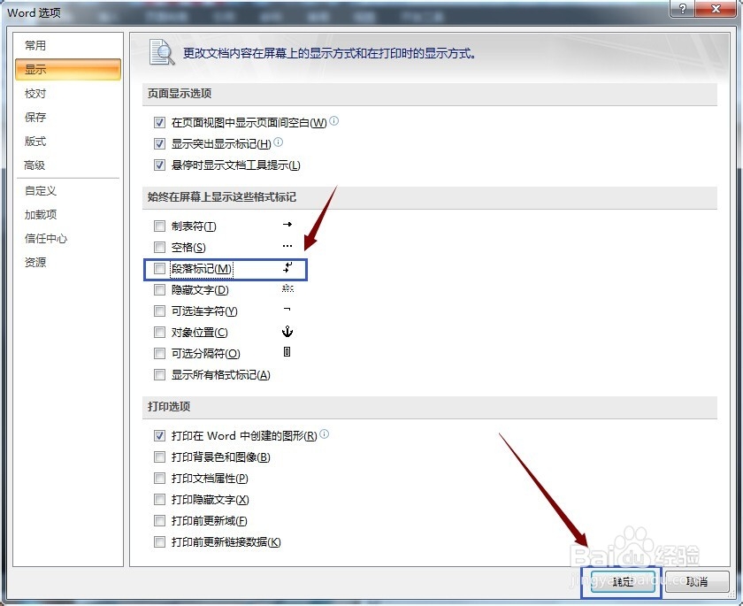Uncheck 打印在 Word 中创建的图形
The height and width of the screenshot is (606, 743).
159,435
